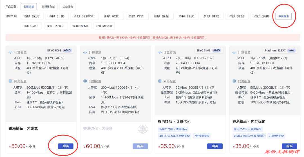Open the 轻量云服务器 category
The image size is (304, 157).
tap(104, 26)
